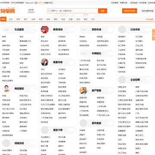Open the 宠物狗 link
This screenshot has height=155, width=155.
(x=82, y=37)
